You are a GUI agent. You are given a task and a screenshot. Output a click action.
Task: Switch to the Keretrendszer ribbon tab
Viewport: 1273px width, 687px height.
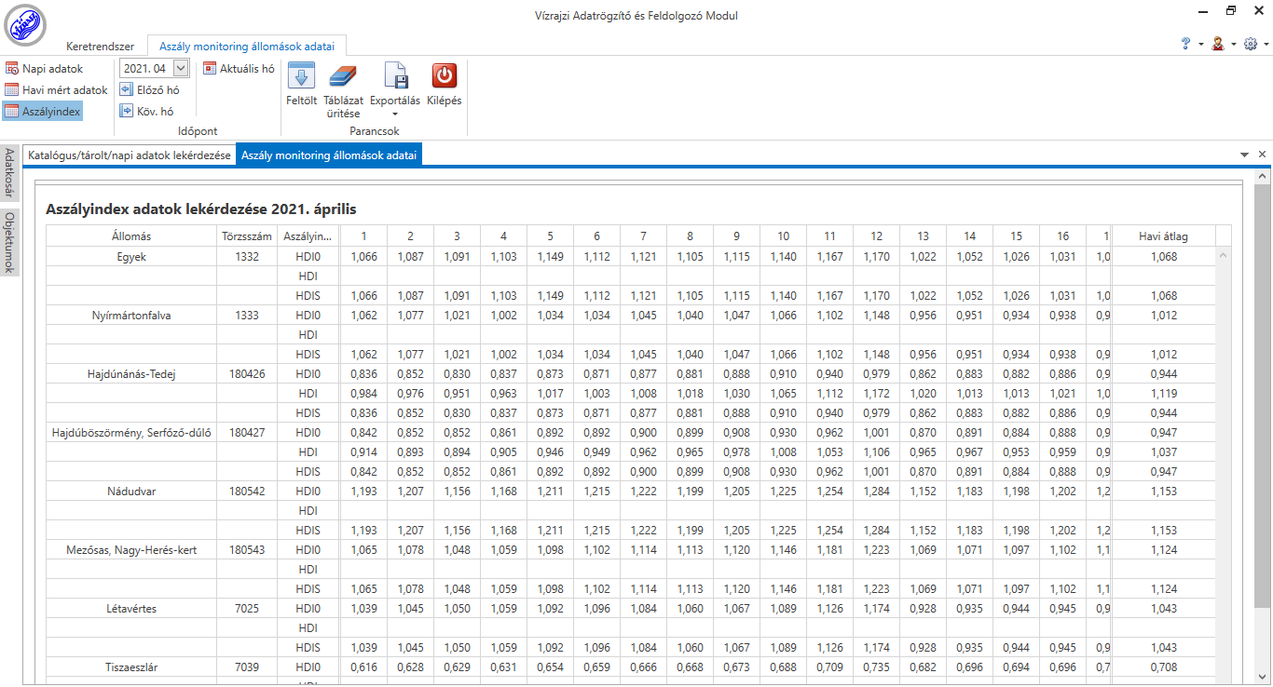100,46
